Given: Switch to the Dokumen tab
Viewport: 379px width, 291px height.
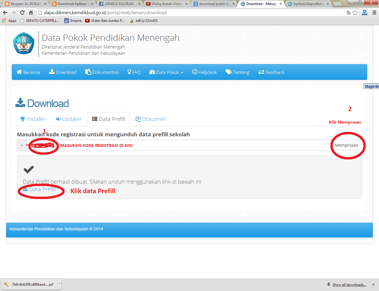Looking at the screenshot, I should click(151, 119).
